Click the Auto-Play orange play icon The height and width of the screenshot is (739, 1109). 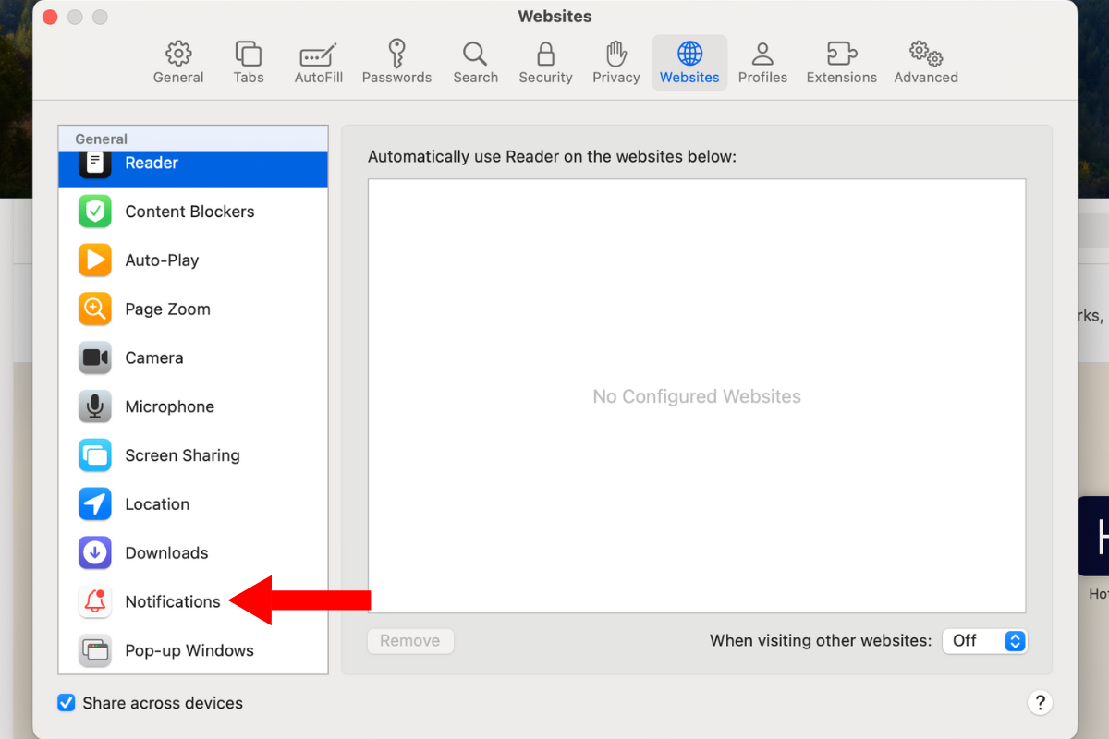coord(95,260)
